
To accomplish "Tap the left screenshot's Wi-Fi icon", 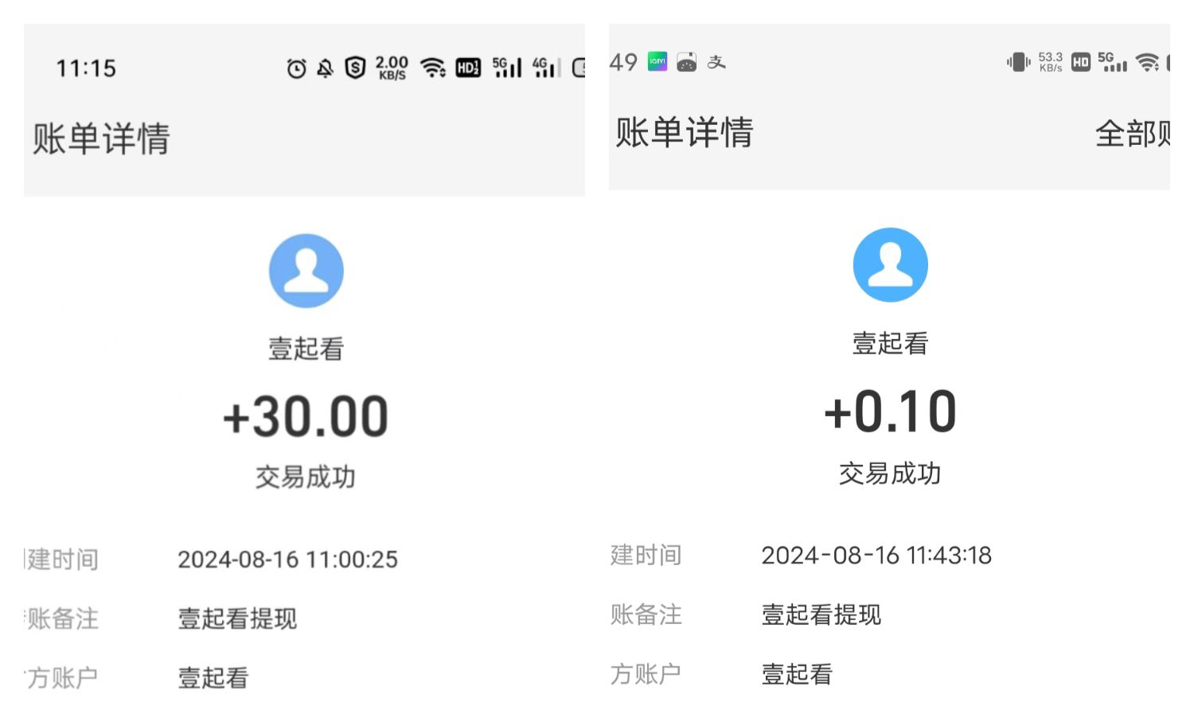I will point(433,68).
